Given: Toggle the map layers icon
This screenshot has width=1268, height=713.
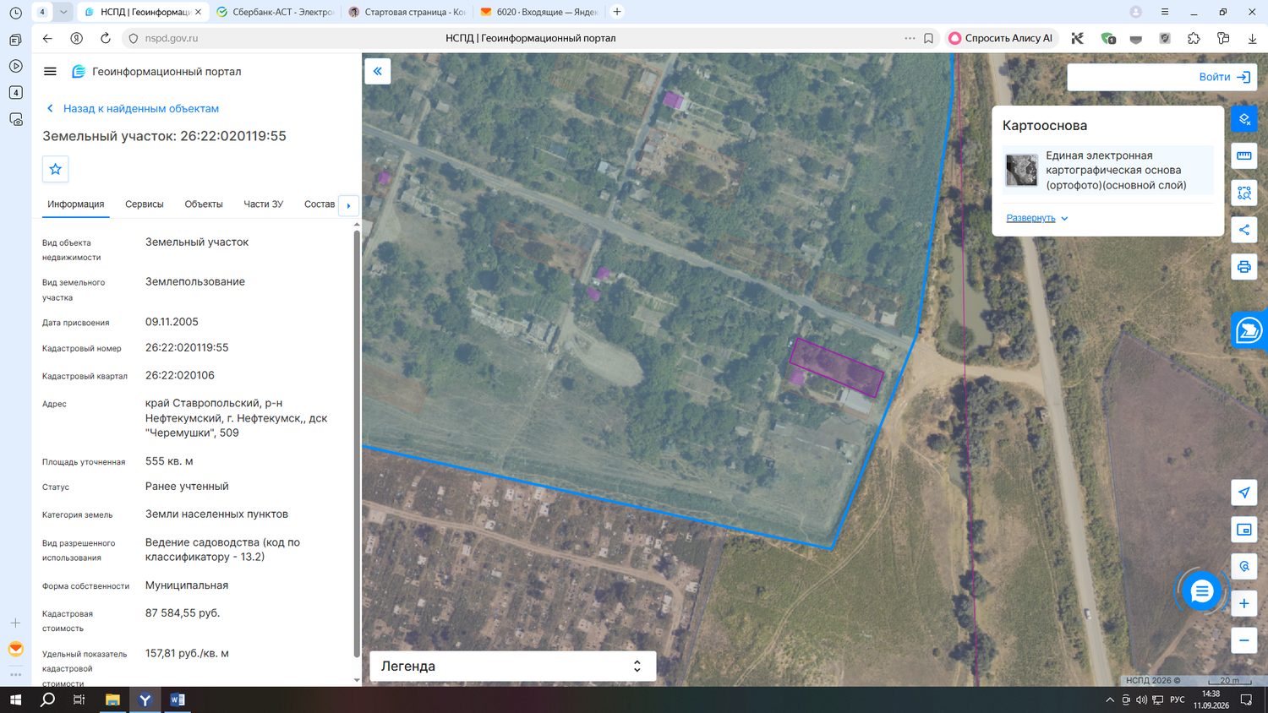Looking at the screenshot, I should pyautogui.click(x=1243, y=119).
